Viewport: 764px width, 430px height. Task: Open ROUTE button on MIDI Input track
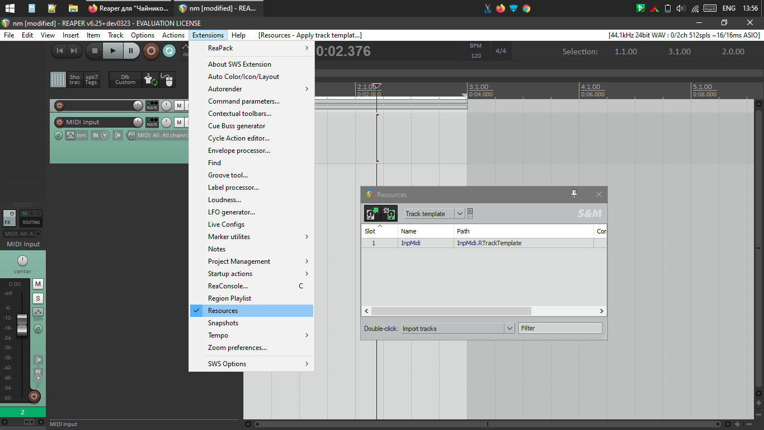point(152,122)
